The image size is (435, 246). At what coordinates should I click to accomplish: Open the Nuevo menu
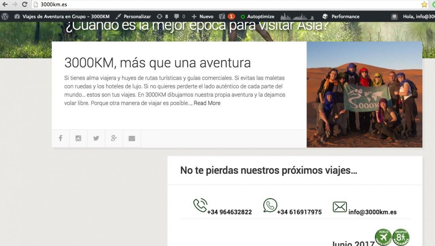202,16
